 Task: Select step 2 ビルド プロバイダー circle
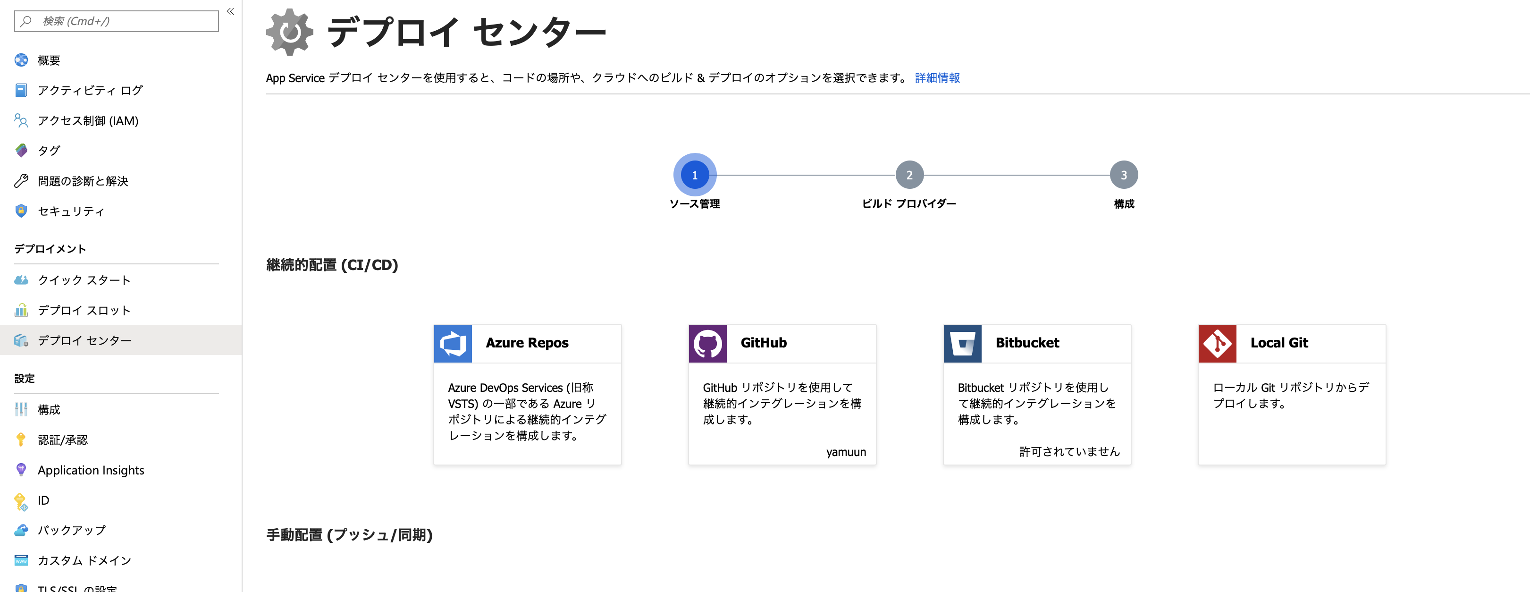(909, 175)
